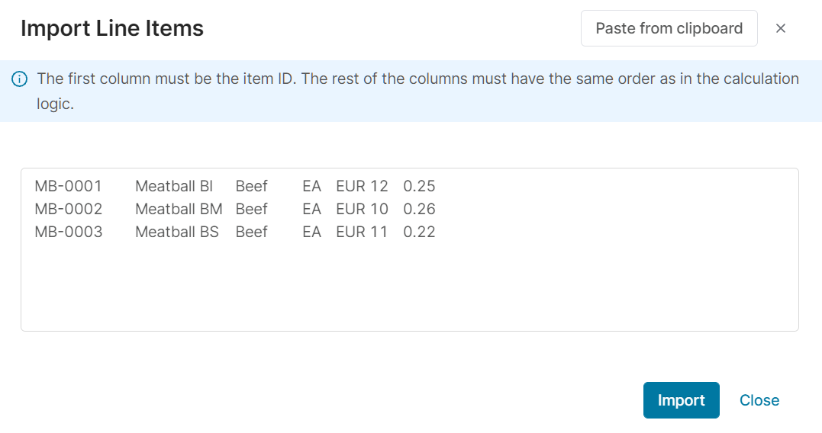Click the Meatball BI text

pyautogui.click(x=174, y=186)
